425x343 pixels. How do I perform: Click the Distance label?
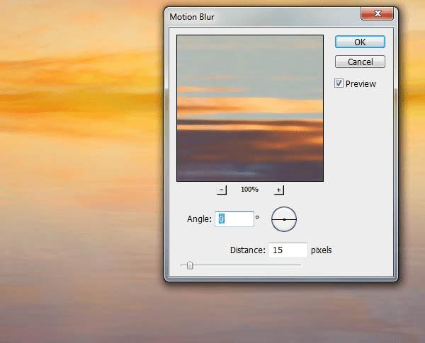click(247, 250)
